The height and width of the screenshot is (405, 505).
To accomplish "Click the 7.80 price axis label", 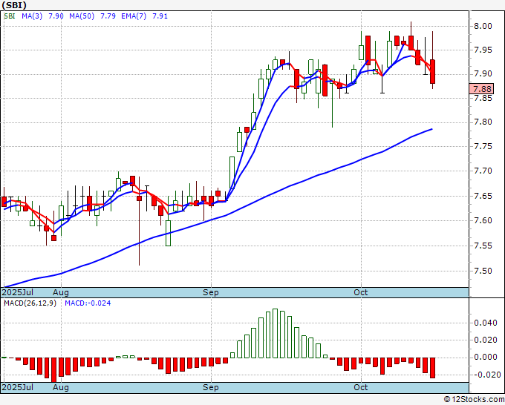I will tap(483, 122).
